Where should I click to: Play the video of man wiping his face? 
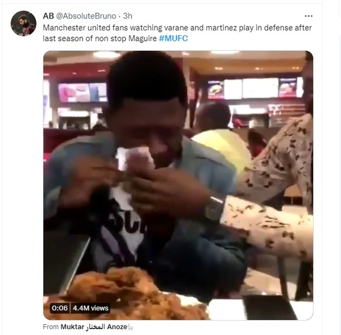(x=178, y=182)
